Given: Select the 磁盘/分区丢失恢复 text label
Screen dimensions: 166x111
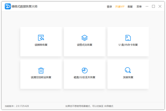Looking at the screenshot, I should point(84,77).
